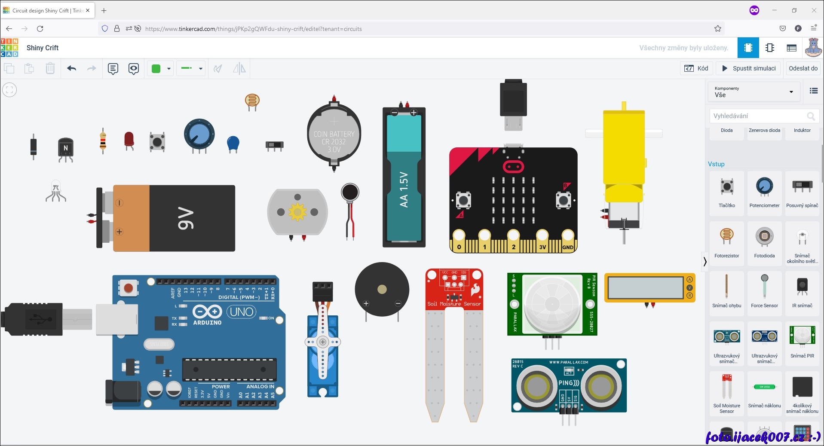Screen dimensions: 824x446
Task: Click the zoom to fit icon
Action: coord(9,90)
